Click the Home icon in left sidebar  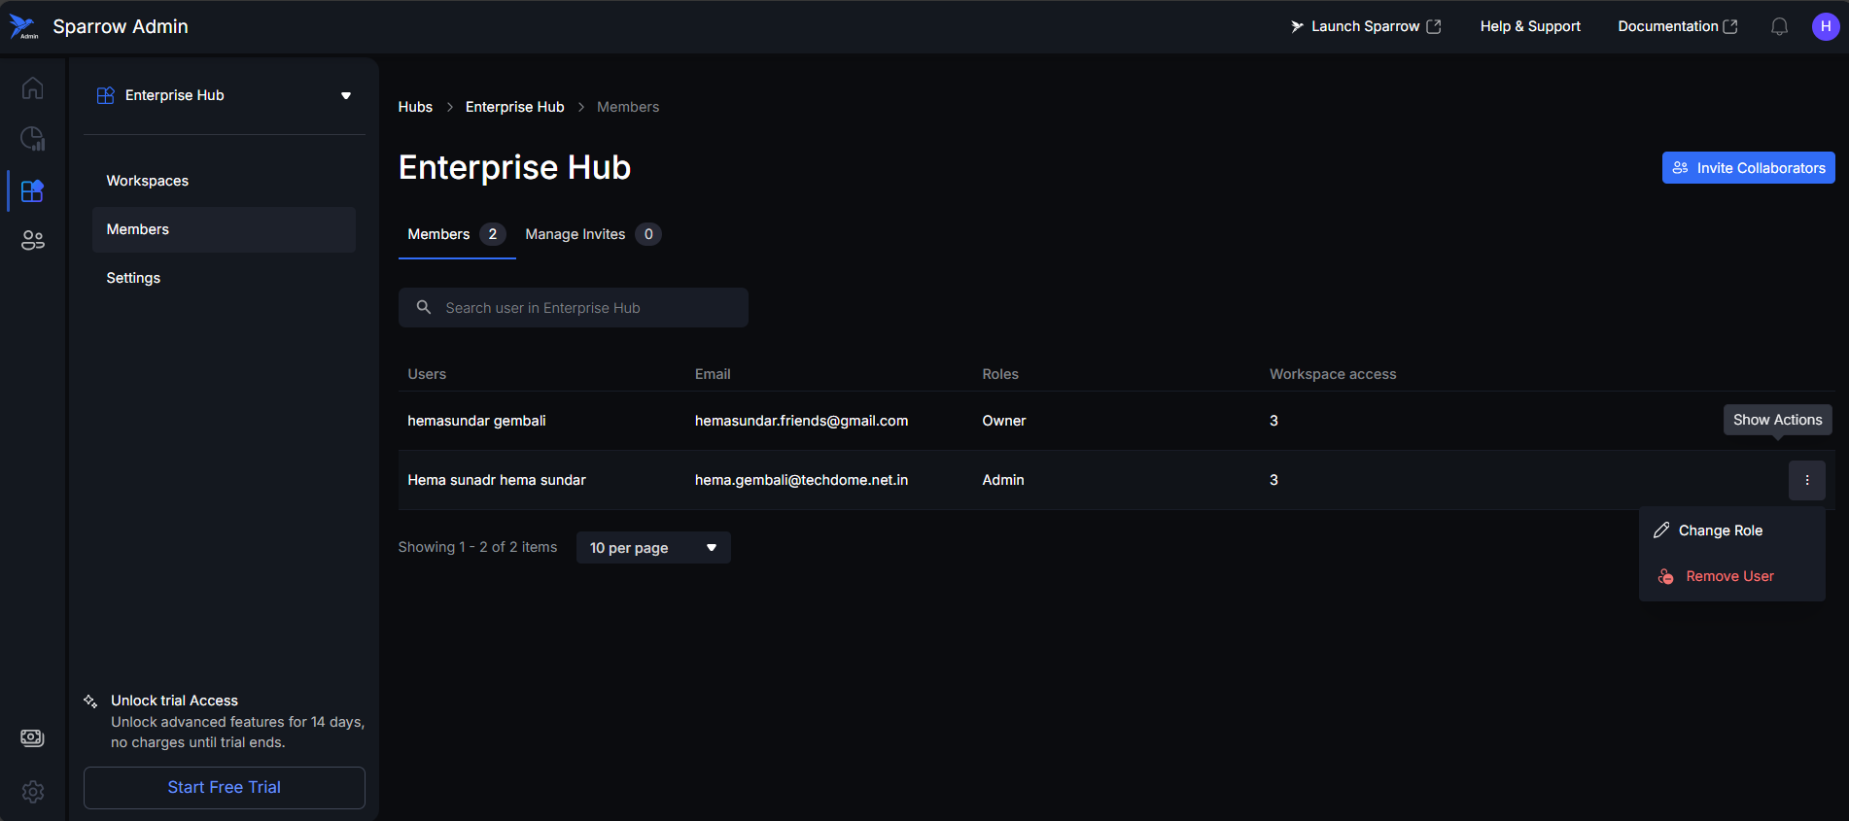pos(32,88)
